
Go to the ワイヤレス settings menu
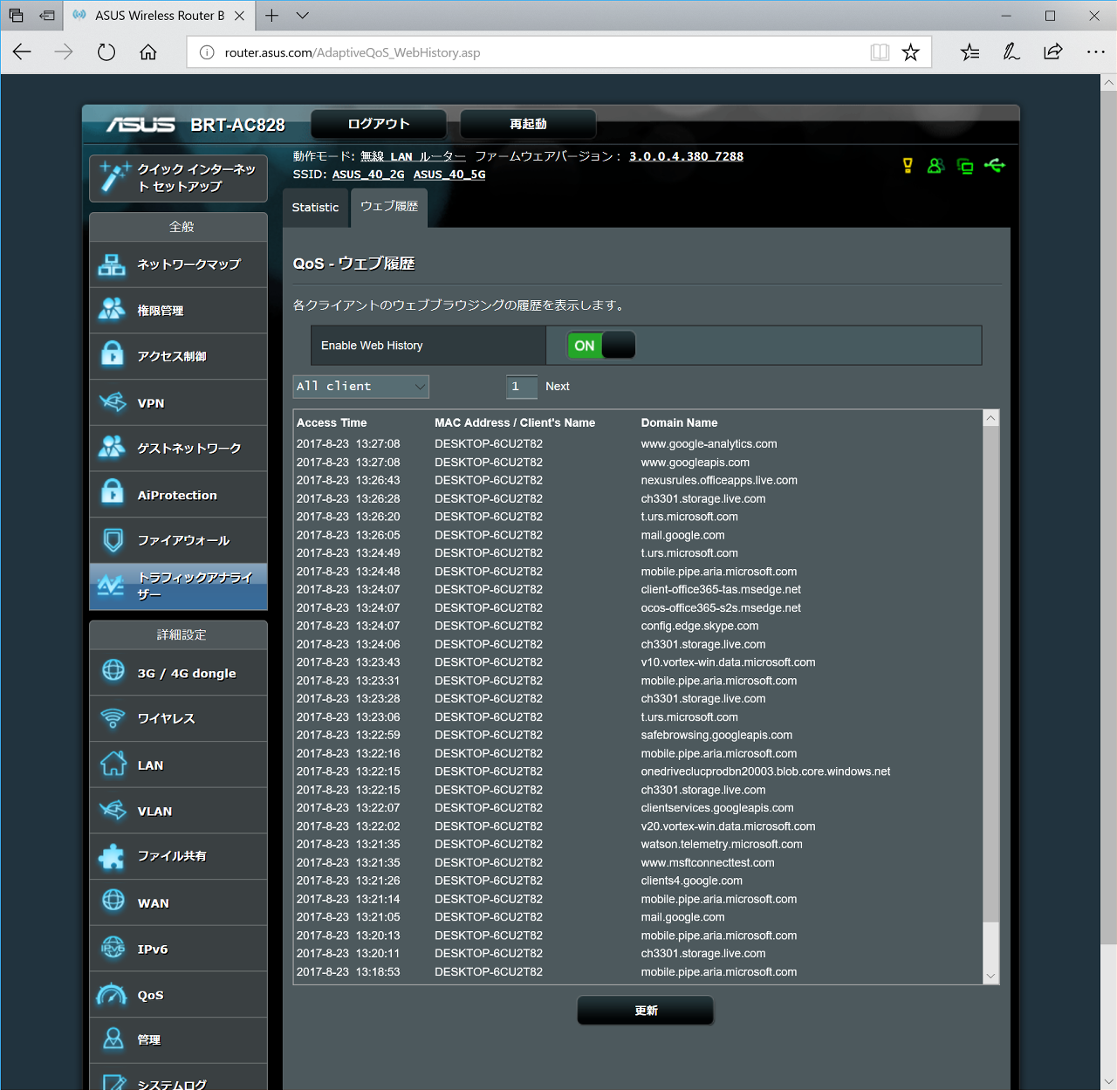178,718
